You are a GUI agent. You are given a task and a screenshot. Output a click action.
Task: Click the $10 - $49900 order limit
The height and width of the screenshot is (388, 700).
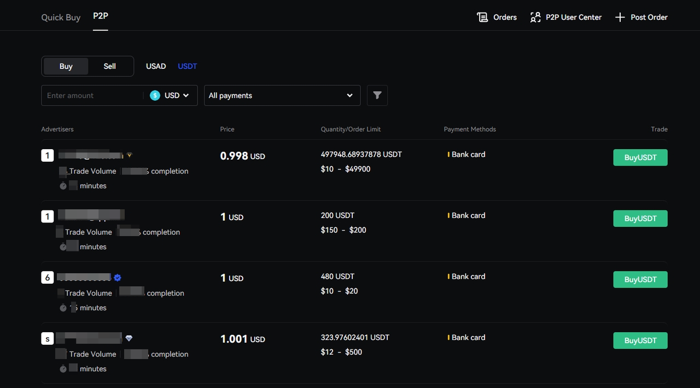(346, 169)
